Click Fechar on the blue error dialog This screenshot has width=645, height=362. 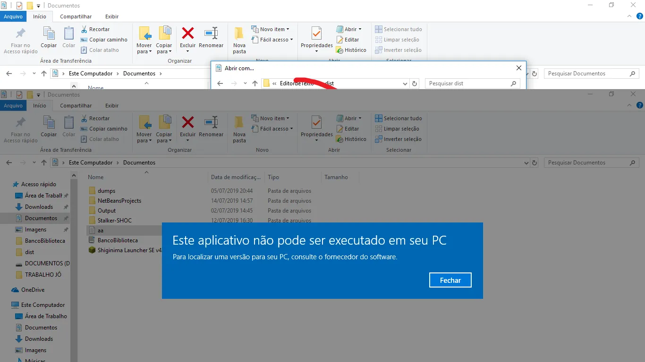point(450,280)
